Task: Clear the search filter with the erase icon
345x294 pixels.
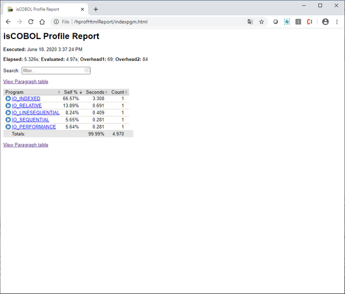Action: [87, 70]
